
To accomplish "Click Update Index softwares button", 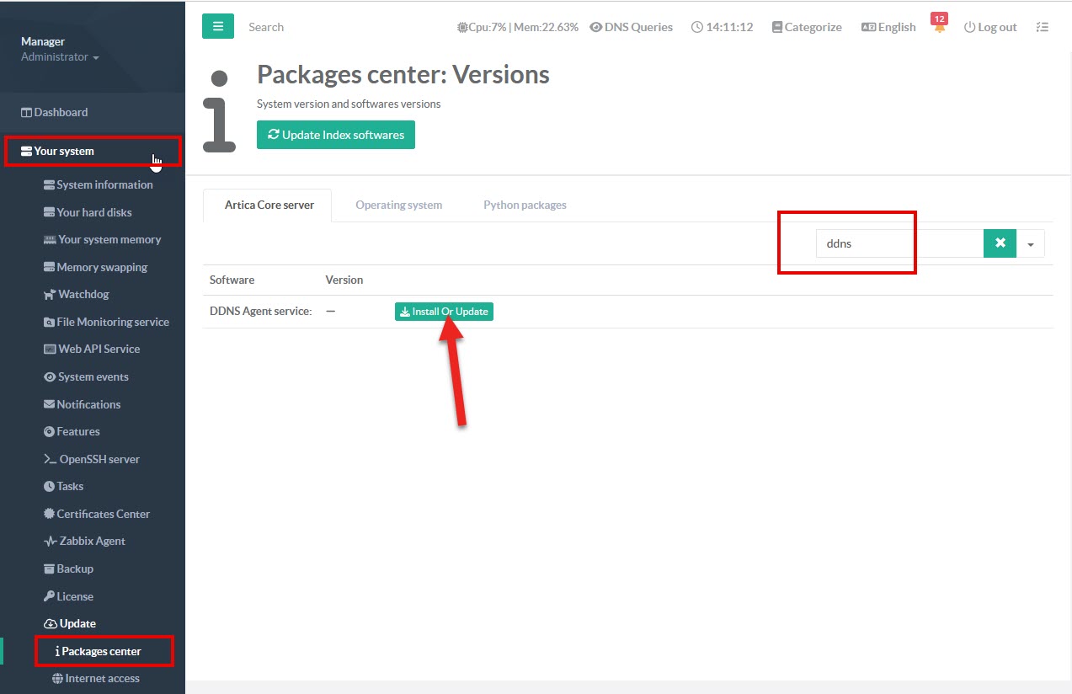I will [335, 135].
